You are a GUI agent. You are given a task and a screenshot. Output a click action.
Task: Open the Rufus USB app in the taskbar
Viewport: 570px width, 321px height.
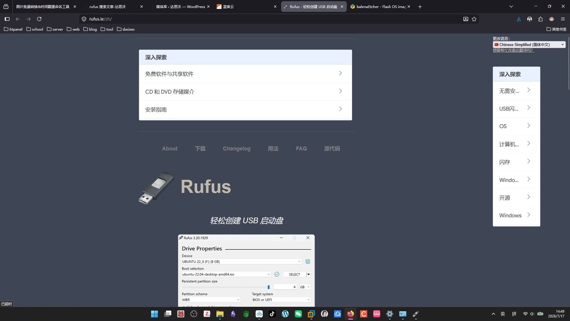click(416, 314)
